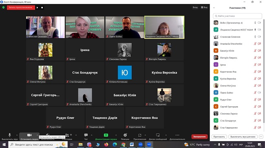Toggle the microphone mute button
The image size is (265, 148).
pyautogui.click(x=10, y=135)
